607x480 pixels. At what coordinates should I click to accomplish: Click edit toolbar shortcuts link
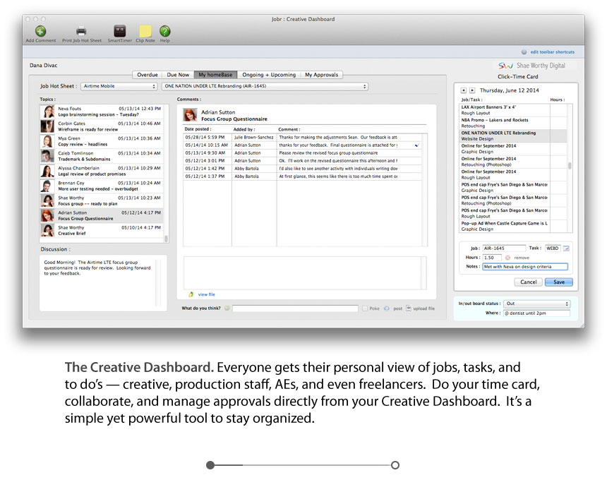point(552,52)
